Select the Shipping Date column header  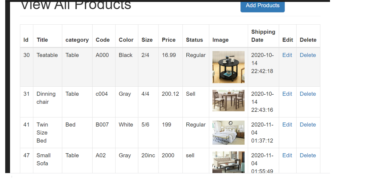(x=263, y=36)
